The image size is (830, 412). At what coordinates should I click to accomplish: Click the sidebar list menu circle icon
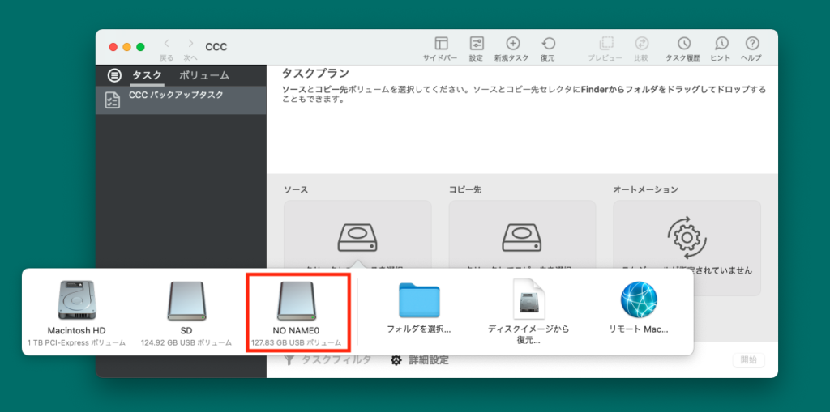[114, 75]
